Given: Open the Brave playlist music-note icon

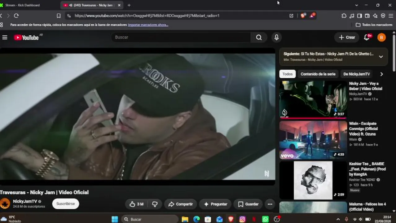Looking at the screenshot, I should 352,15.
